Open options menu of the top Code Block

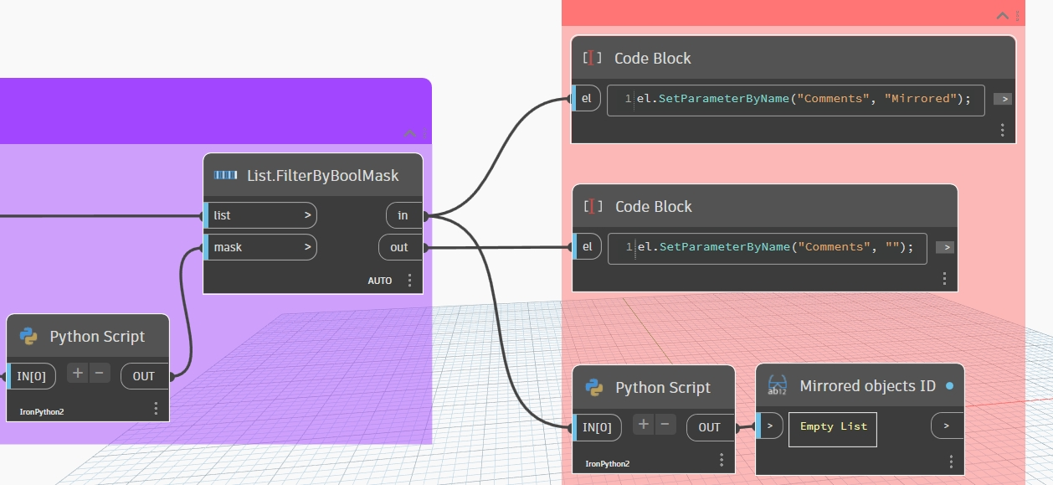(1002, 129)
